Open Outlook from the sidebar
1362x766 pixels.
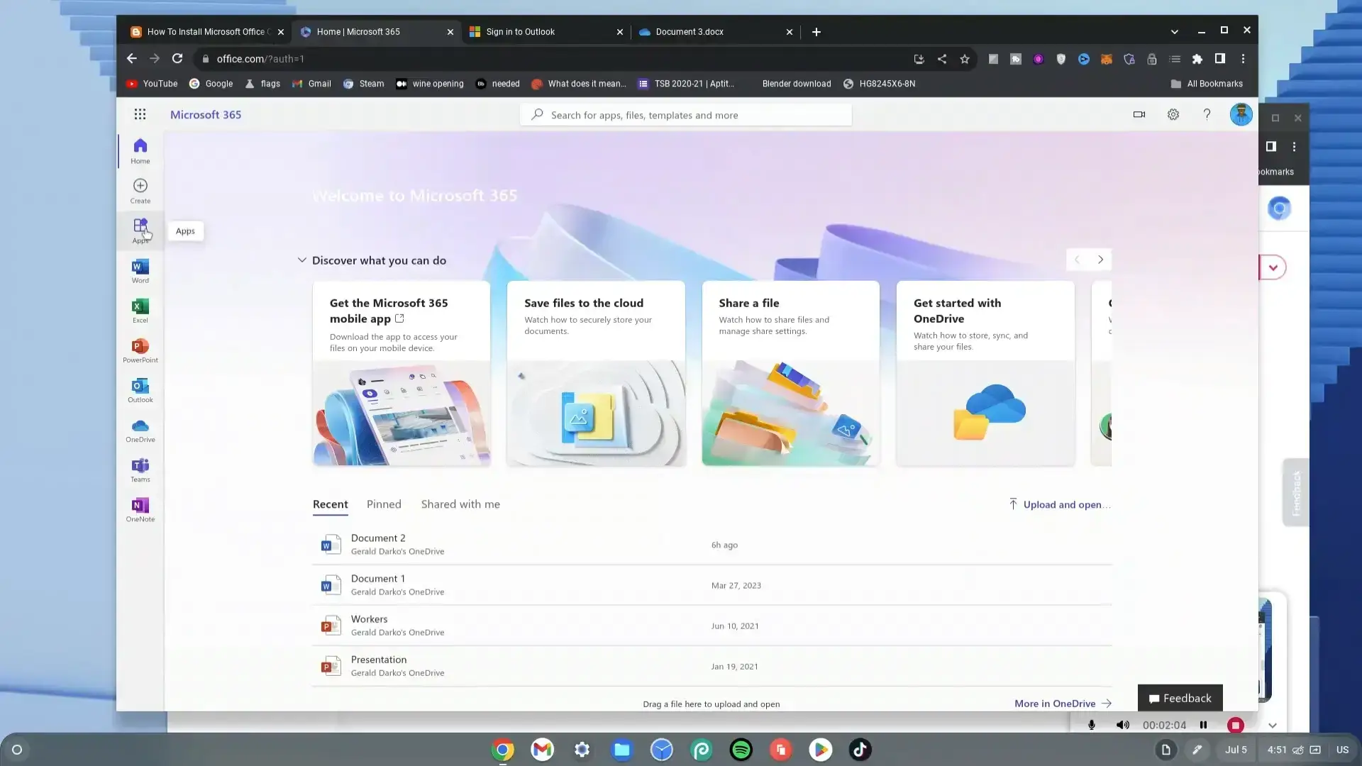click(x=140, y=389)
